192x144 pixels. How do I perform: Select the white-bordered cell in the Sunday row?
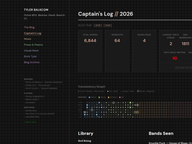[113, 103]
